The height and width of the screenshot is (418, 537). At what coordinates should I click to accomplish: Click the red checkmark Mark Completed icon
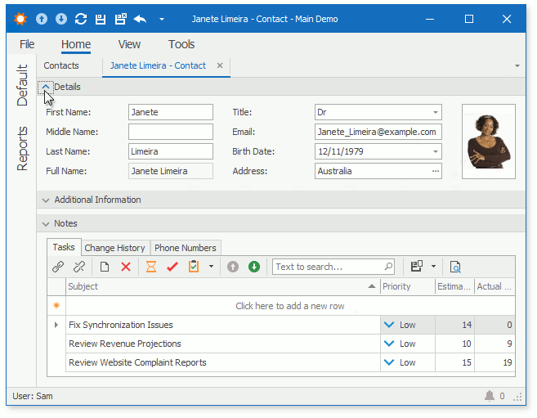coord(172,267)
